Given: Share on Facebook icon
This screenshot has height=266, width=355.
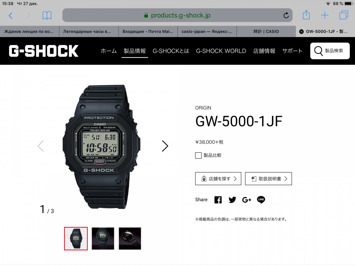Looking at the screenshot, I should click(218, 200).
